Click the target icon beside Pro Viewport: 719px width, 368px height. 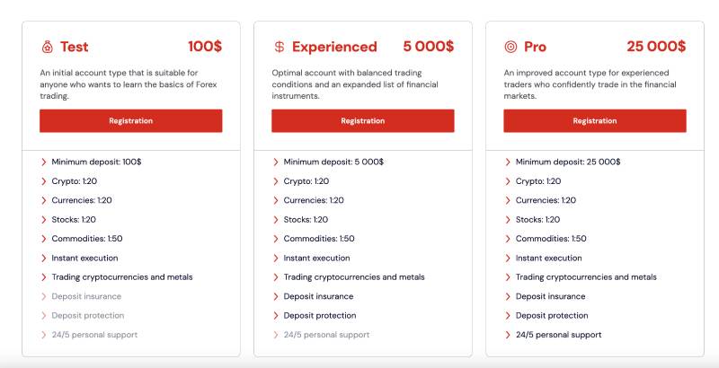(x=510, y=47)
